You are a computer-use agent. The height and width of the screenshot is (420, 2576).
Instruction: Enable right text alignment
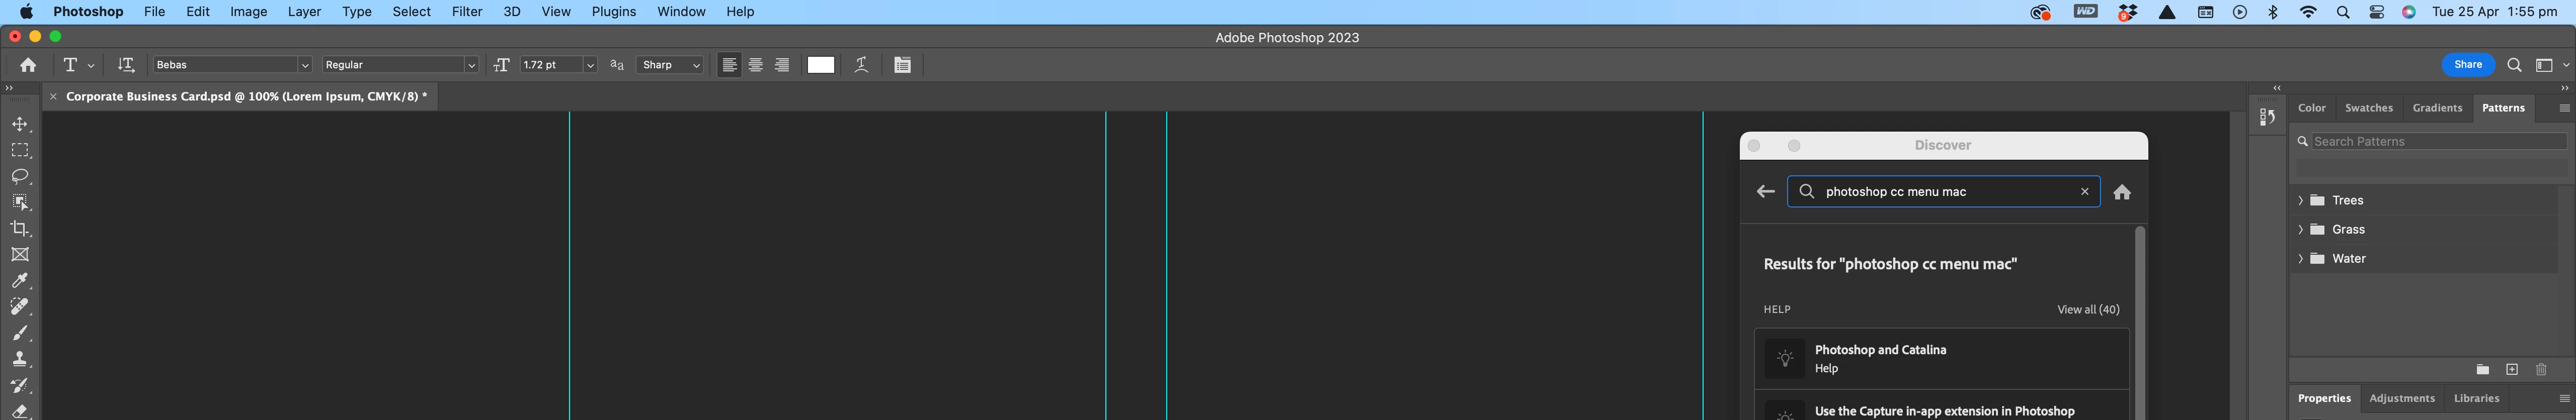point(782,65)
